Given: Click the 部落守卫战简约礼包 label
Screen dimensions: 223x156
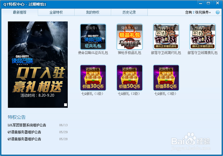Looking at the screenshot, I should pyautogui.click(x=166, y=53).
